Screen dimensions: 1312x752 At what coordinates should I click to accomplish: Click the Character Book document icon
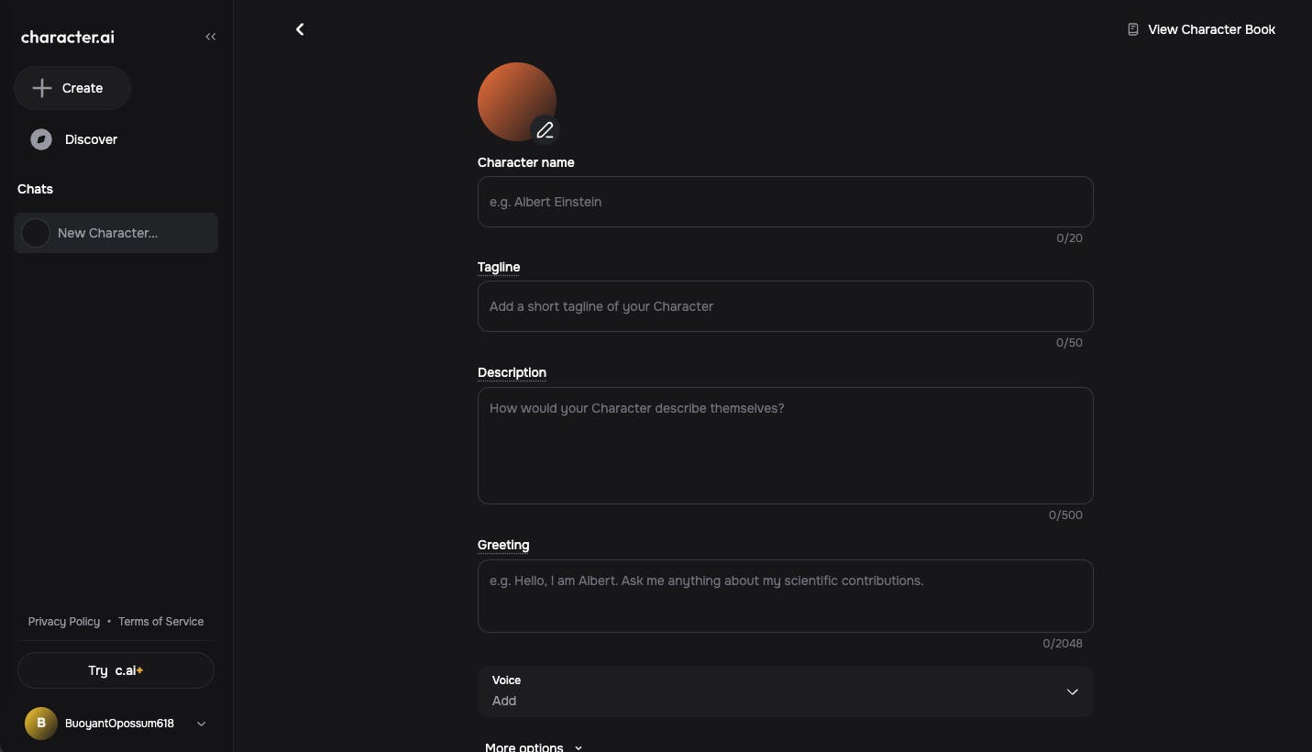(1133, 29)
